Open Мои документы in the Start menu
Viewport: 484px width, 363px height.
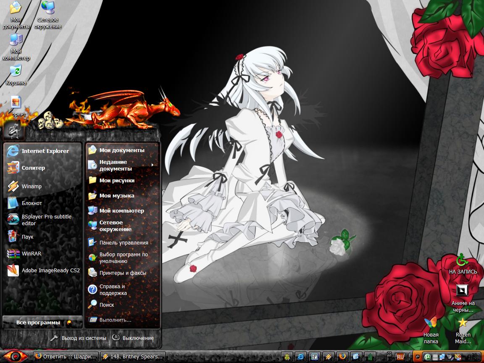pos(123,150)
